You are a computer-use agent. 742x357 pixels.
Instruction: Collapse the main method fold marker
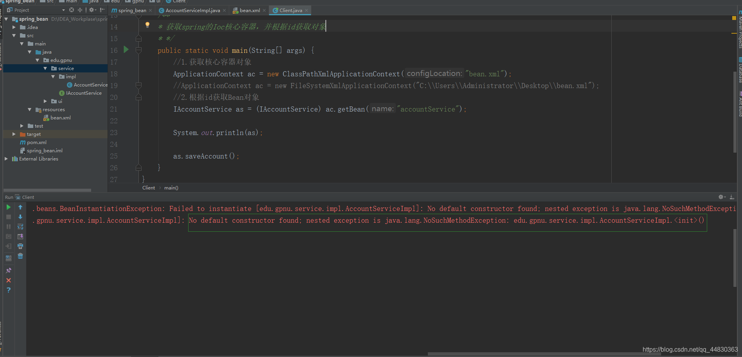pyautogui.click(x=138, y=50)
